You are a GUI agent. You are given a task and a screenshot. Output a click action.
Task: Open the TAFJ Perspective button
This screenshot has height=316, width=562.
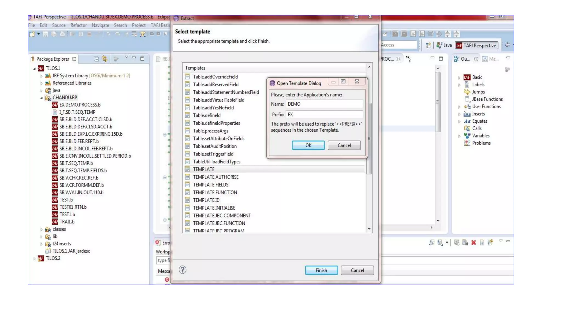tap(477, 45)
